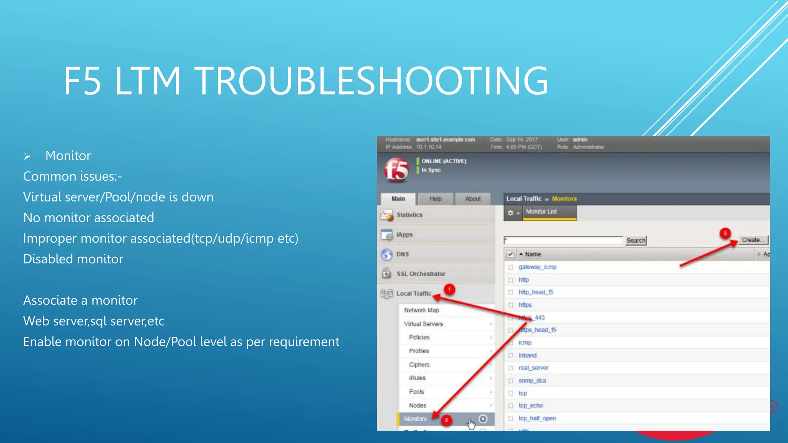
Task: Open the http_head_f5 monitor link
Action: pos(536,292)
